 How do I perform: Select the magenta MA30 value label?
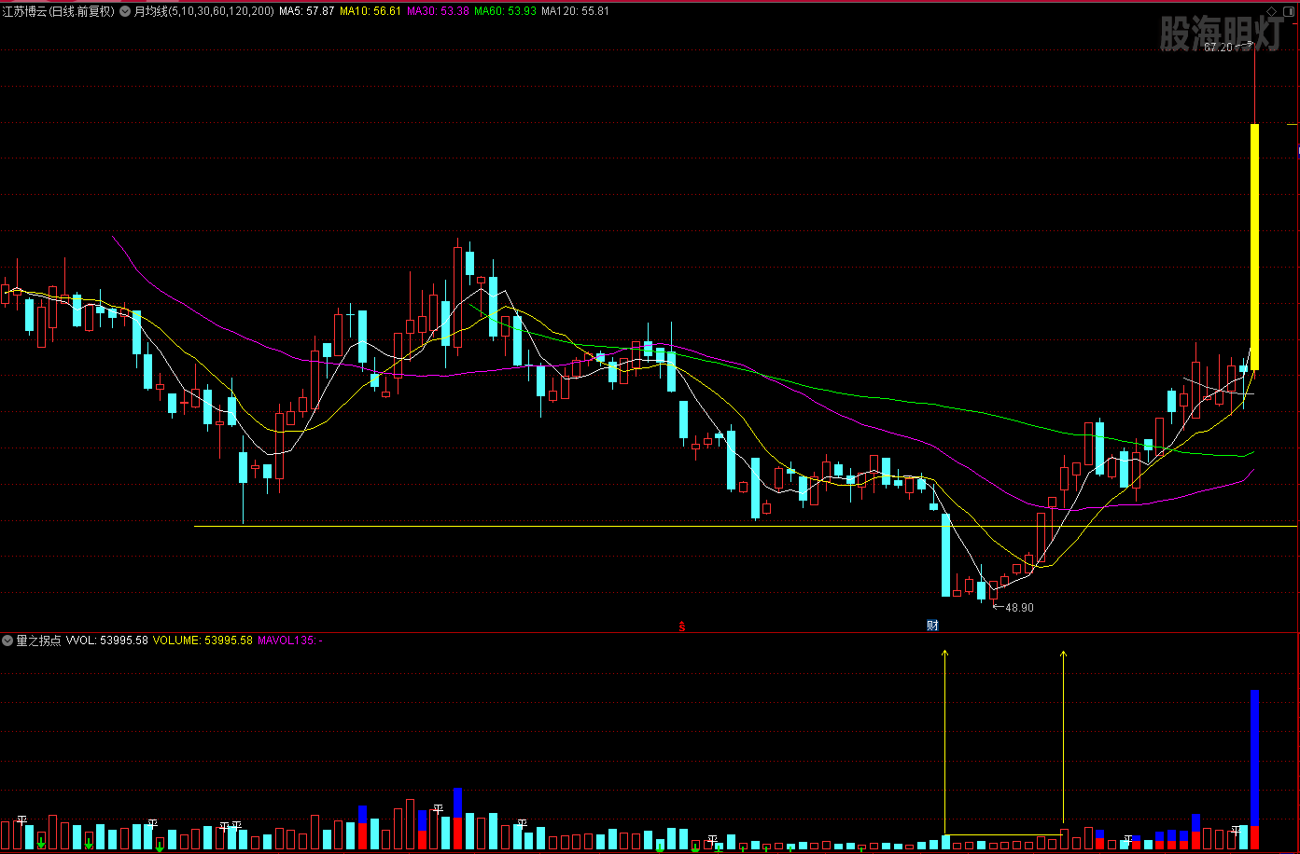pyautogui.click(x=438, y=11)
